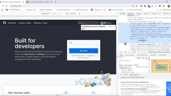Click the Other bookmarks folder
Screen dimensions: 171x96
(x=165, y=10)
